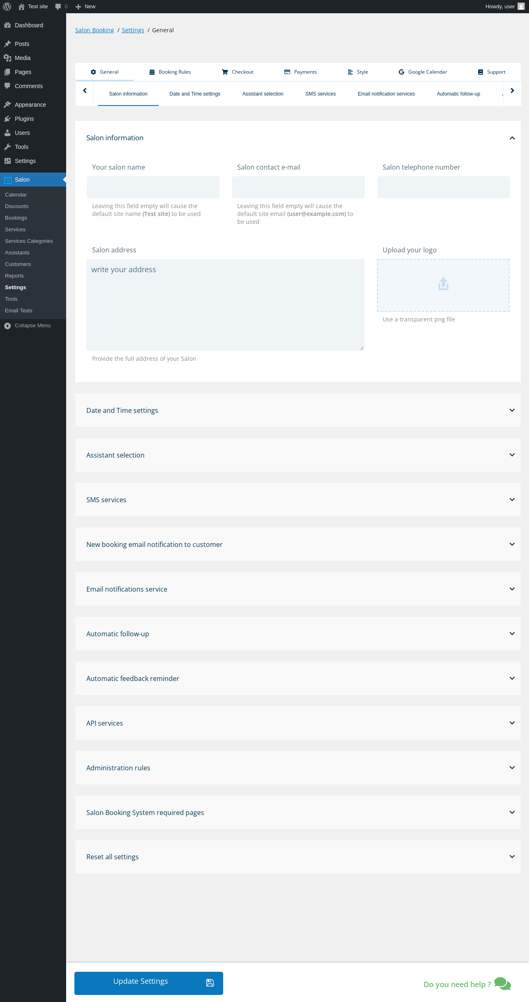
Task: Click the Your salon name field
Action: pyautogui.click(x=153, y=187)
